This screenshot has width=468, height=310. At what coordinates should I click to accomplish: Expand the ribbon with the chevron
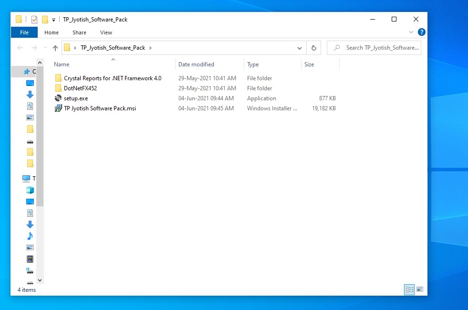point(411,32)
